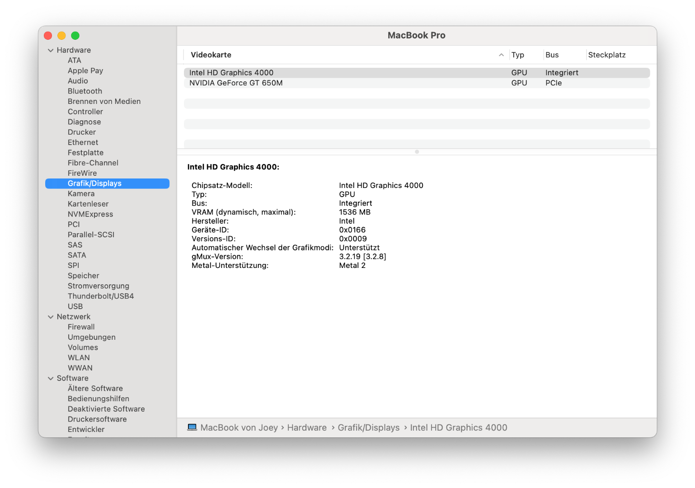Click MacBook von Joey in path bar
Screen dimensions: 695x488
(239, 427)
